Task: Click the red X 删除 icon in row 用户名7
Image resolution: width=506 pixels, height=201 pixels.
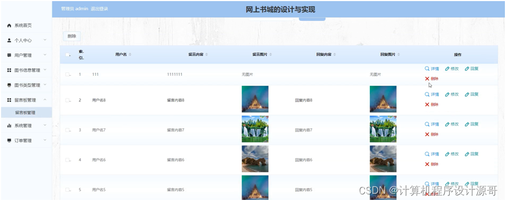Action: coord(427,134)
